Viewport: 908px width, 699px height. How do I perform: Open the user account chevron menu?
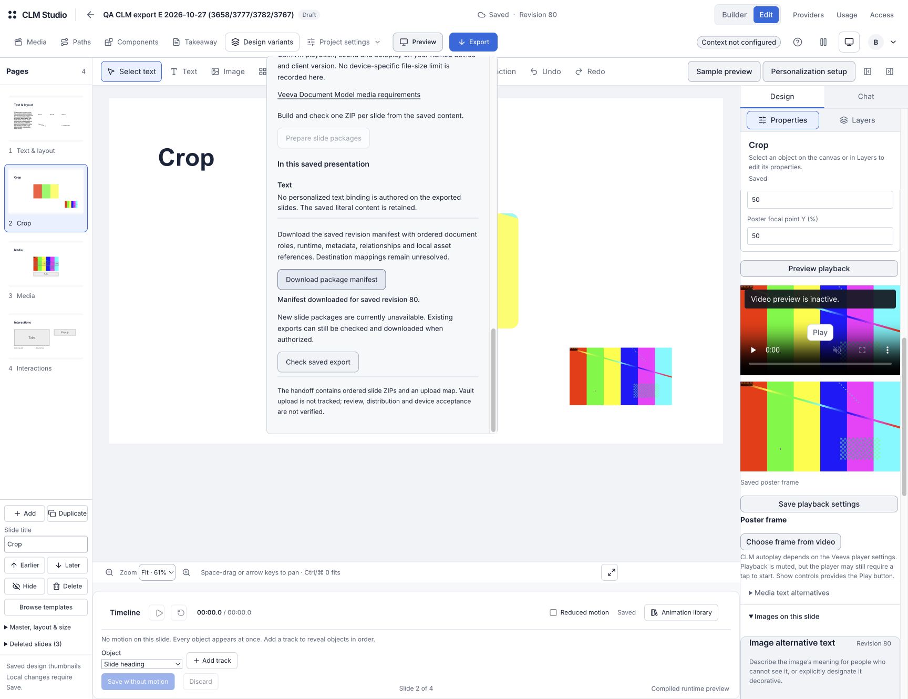(x=893, y=42)
